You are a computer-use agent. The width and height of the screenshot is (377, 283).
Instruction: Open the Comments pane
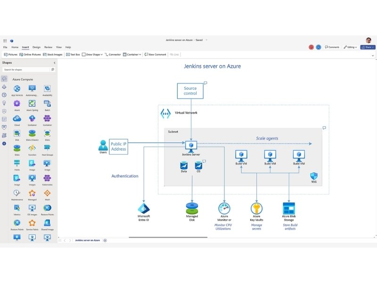click(x=332, y=47)
